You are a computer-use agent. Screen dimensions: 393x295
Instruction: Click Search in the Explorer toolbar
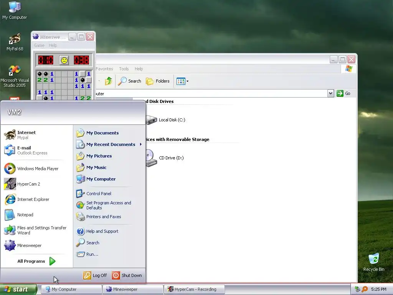coord(129,81)
